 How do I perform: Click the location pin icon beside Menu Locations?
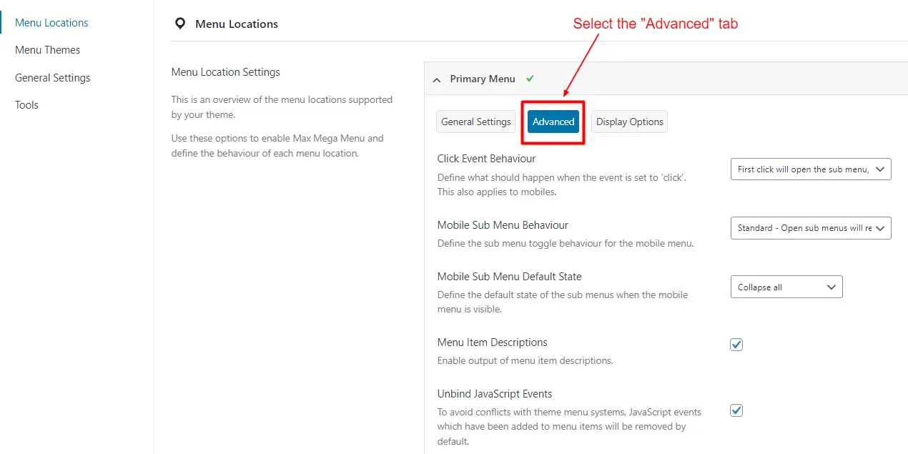pyautogui.click(x=179, y=23)
